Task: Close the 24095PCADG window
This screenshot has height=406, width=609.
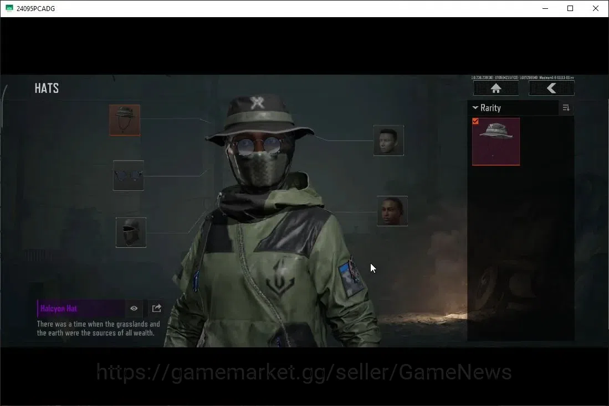Action: [595, 8]
